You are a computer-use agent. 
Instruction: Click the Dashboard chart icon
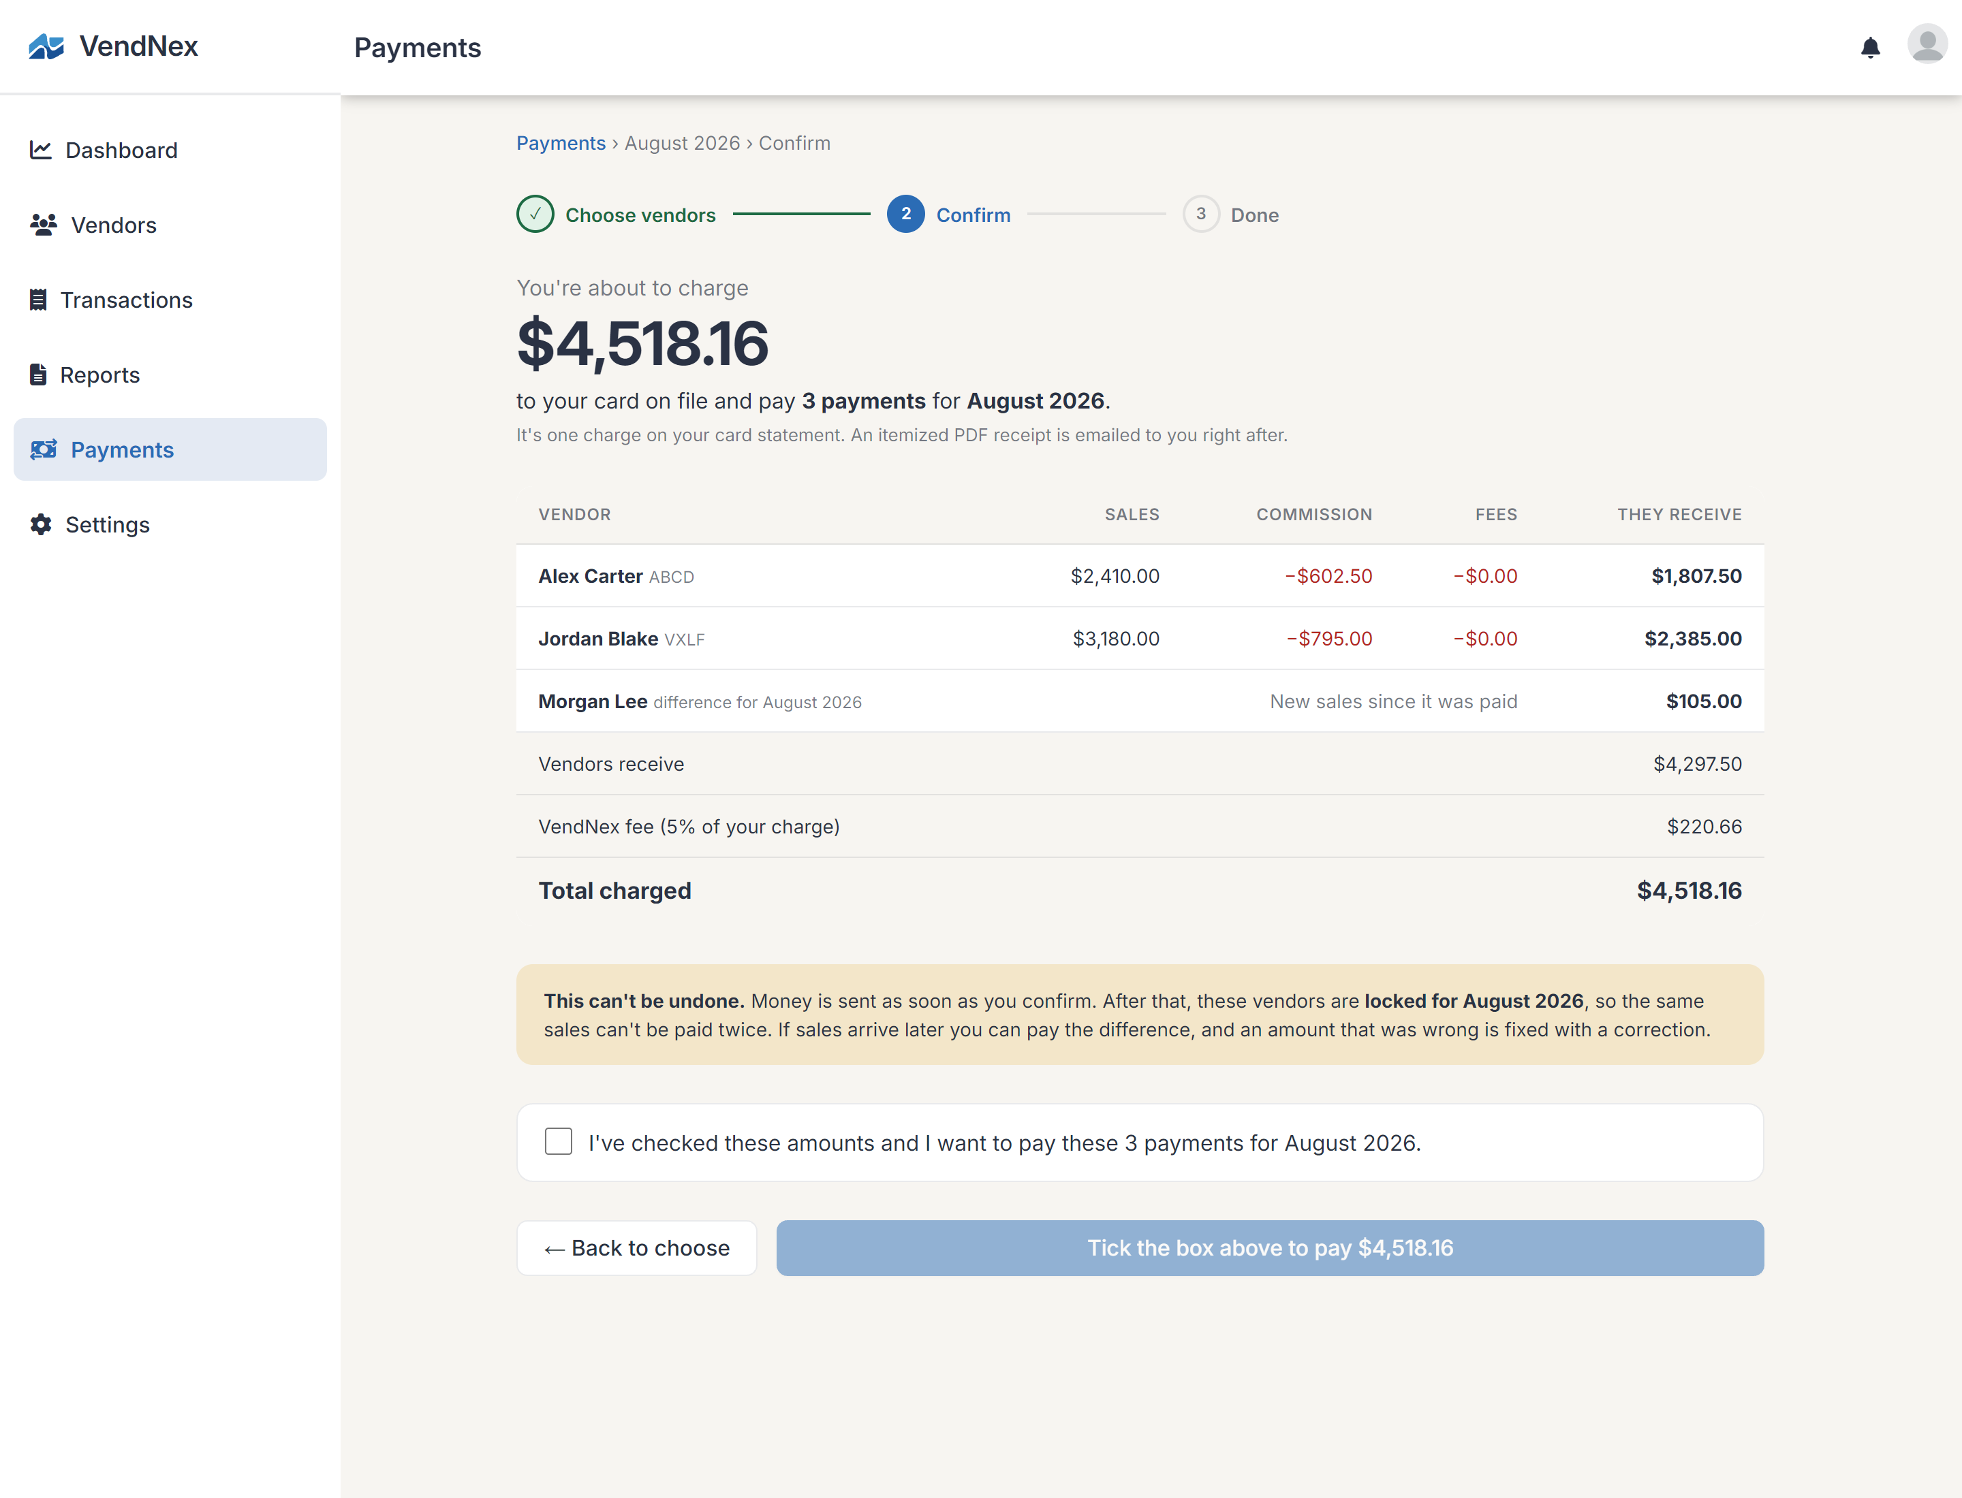tap(41, 150)
